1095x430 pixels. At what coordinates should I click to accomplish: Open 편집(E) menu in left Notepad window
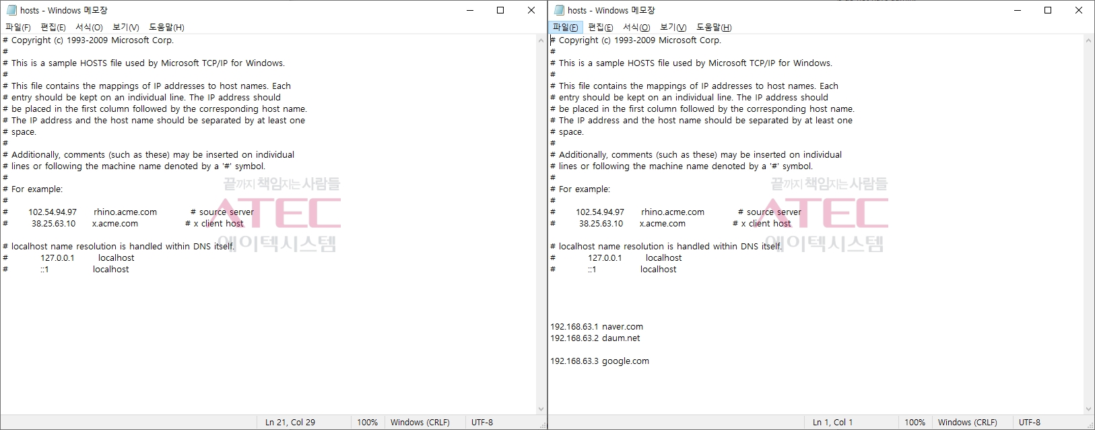53,27
